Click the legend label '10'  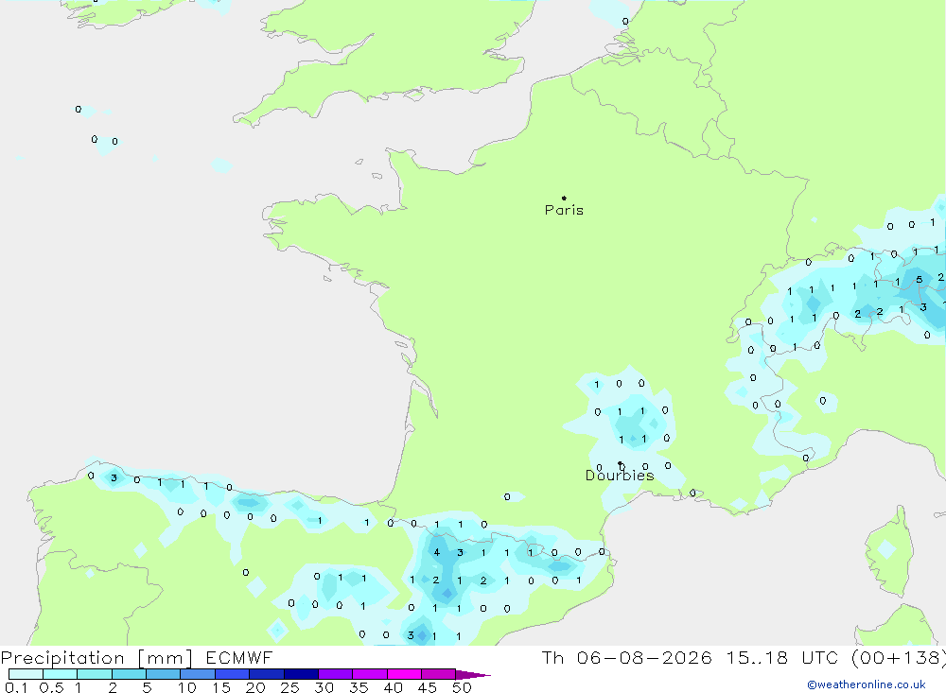tap(186, 687)
